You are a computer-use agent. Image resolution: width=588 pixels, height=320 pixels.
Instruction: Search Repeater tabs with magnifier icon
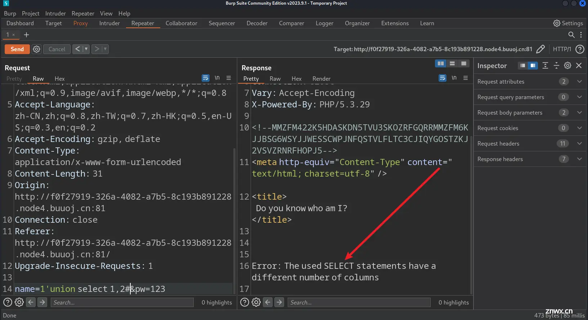click(x=571, y=35)
